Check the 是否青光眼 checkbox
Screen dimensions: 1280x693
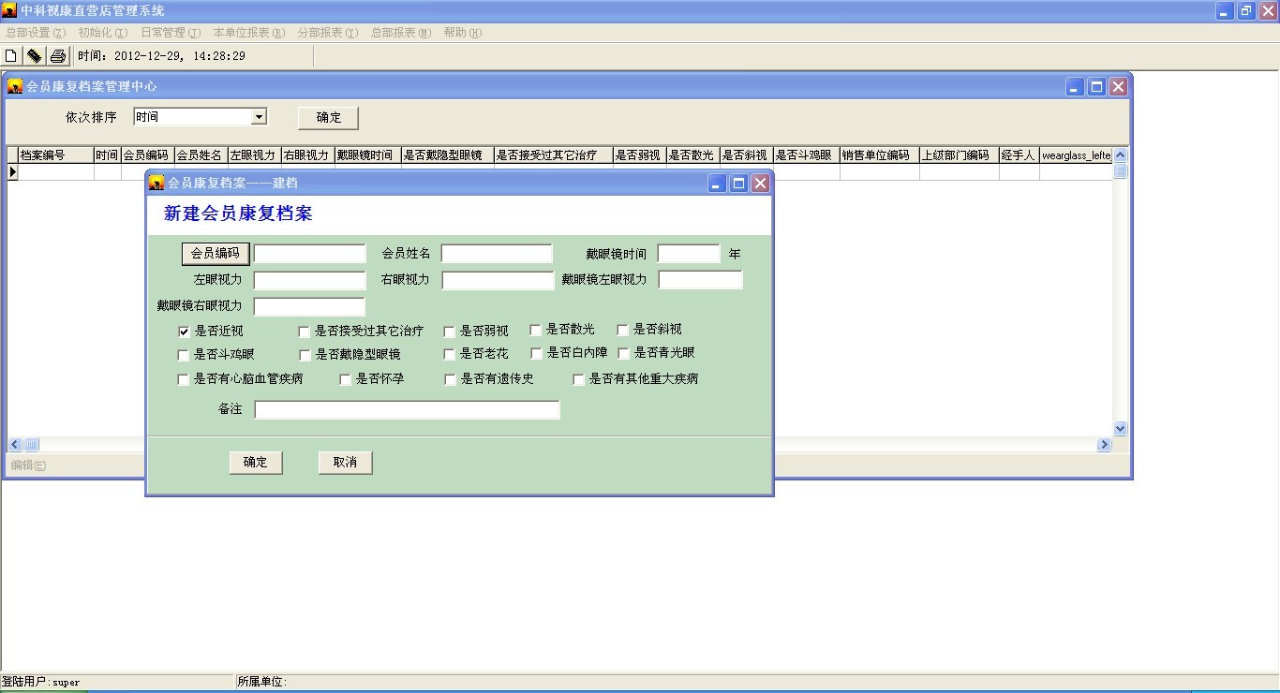(623, 353)
